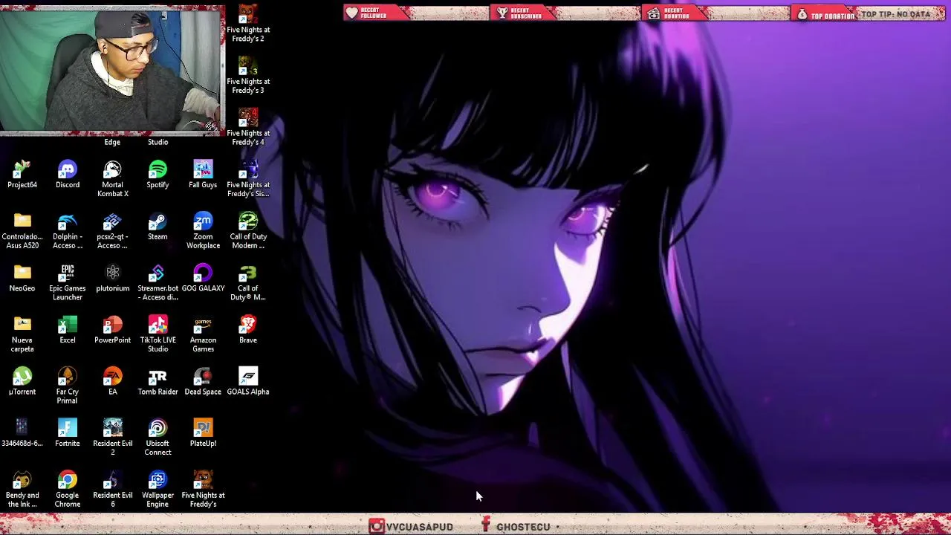Open the GOG GALAXY icon
The width and height of the screenshot is (951, 535).
[203, 279]
